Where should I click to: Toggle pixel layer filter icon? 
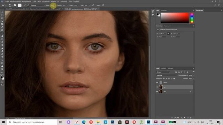[x=176, y=72]
